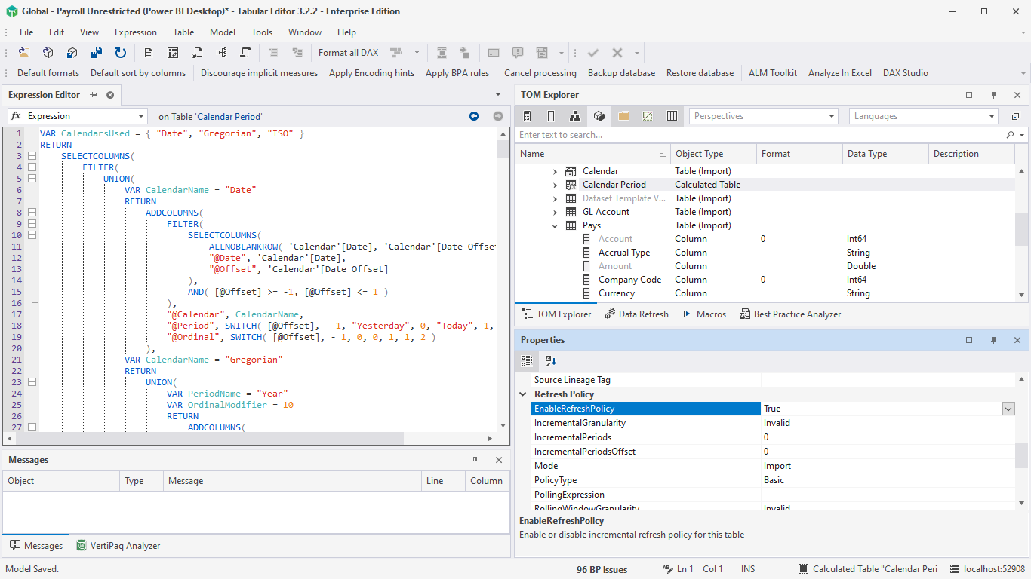This screenshot has width=1031, height=579.
Task: Click the search magnifier in TOM Explorer
Action: (x=1011, y=135)
